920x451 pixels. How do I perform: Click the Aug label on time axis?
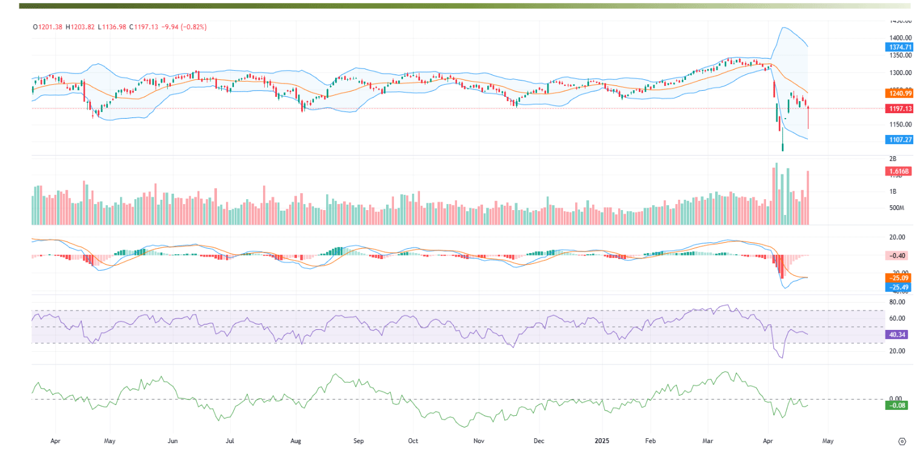click(x=296, y=441)
